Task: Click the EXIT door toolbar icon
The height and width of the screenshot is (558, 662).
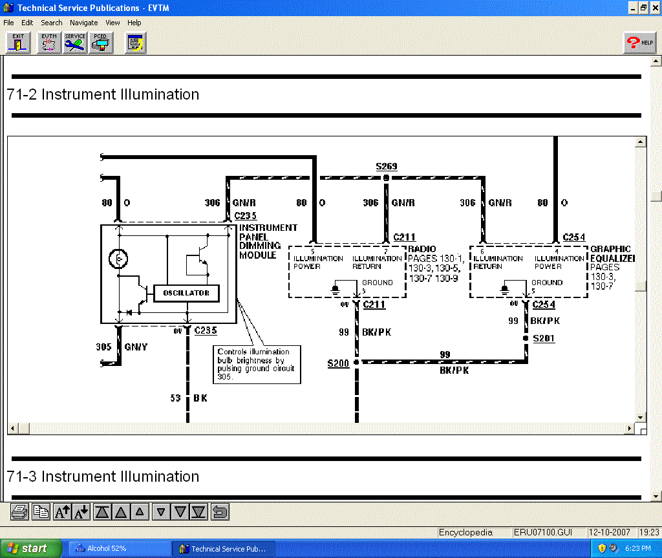Action: pyautogui.click(x=18, y=43)
